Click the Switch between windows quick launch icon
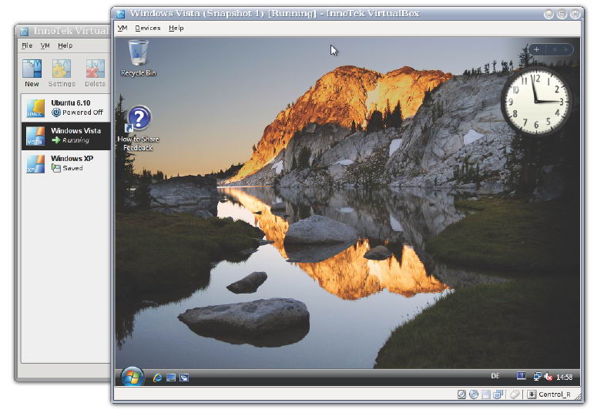The width and height of the screenshot is (604, 413). pyautogui.click(x=185, y=378)
